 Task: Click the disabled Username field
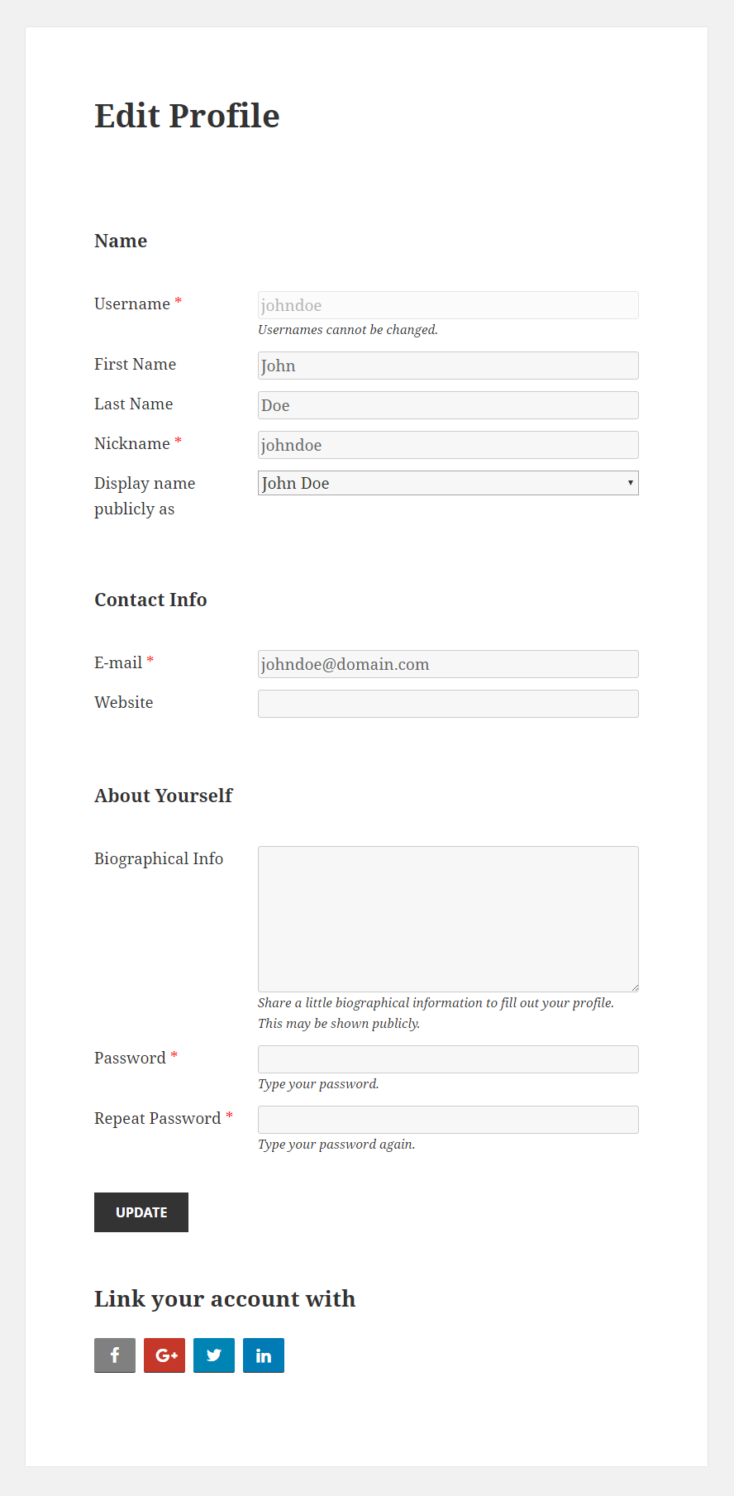(x=448, y=305)
